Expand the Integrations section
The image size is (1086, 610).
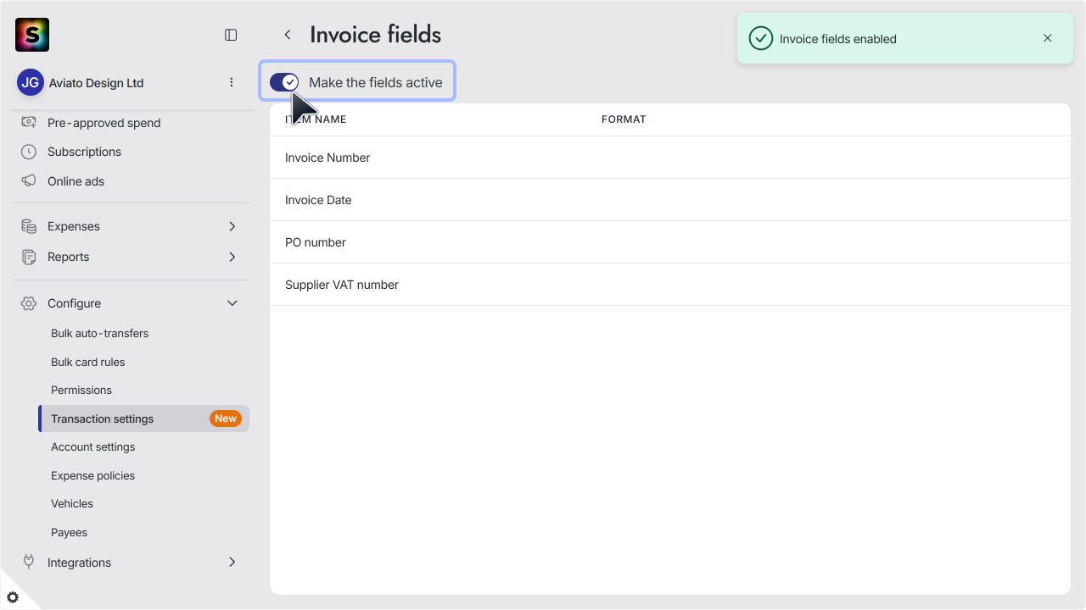232,562
